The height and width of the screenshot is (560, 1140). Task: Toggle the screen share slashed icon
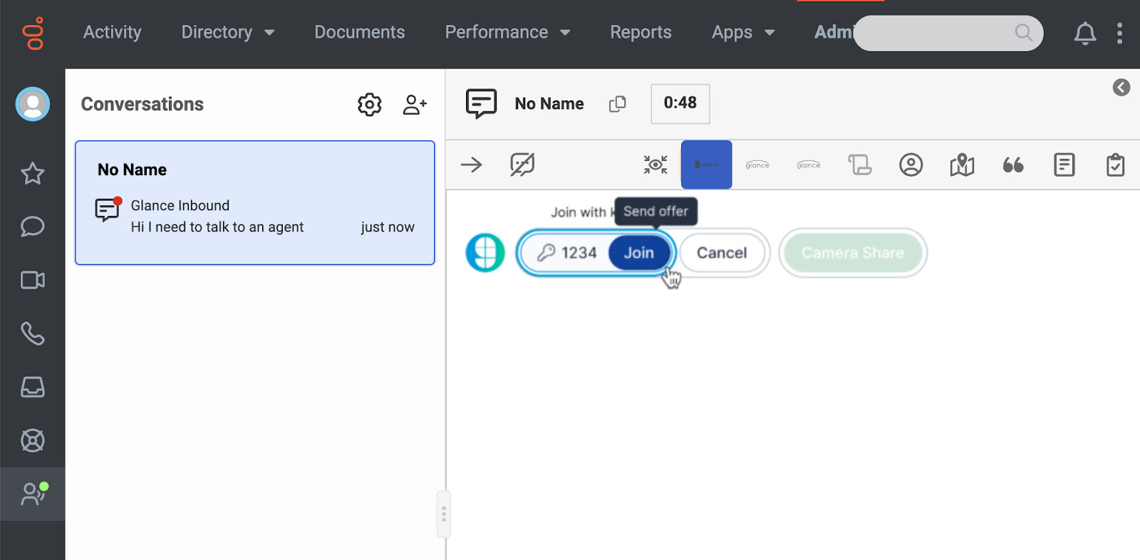[x=522, y=165]
